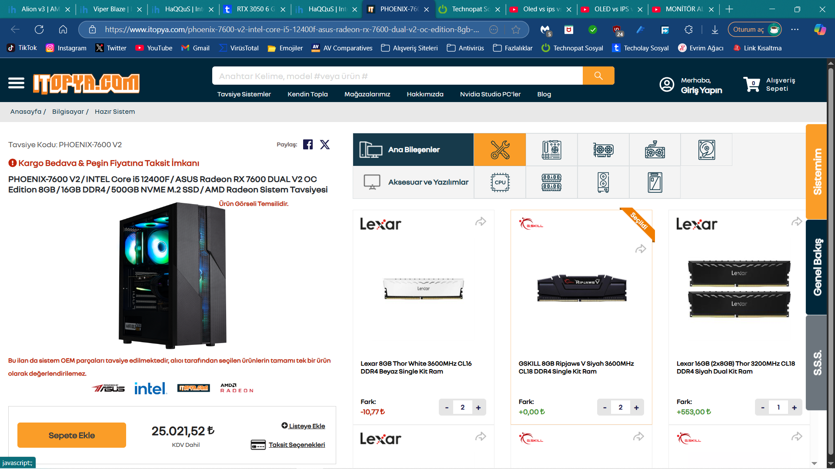This screenshot has height=469, width=835.
Task: Select the hard disk storage category
Action: click(x=707, y=150)
